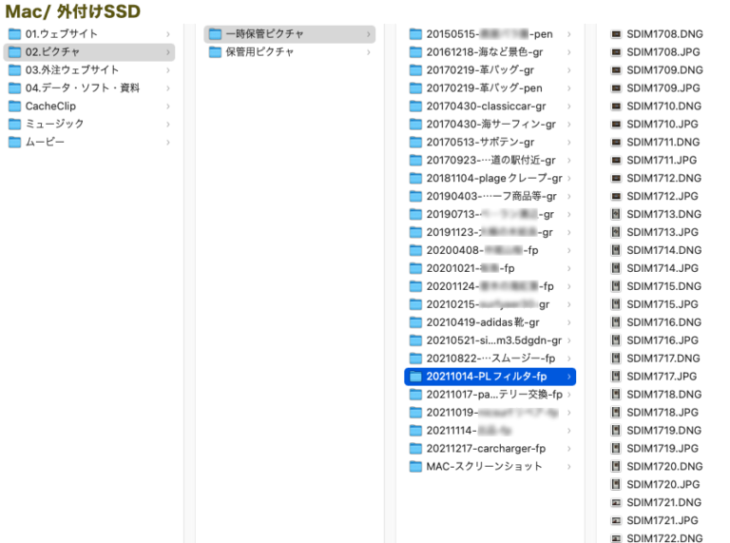Click the 01.ウェブサイト folder icon

(x=14, y=34)
